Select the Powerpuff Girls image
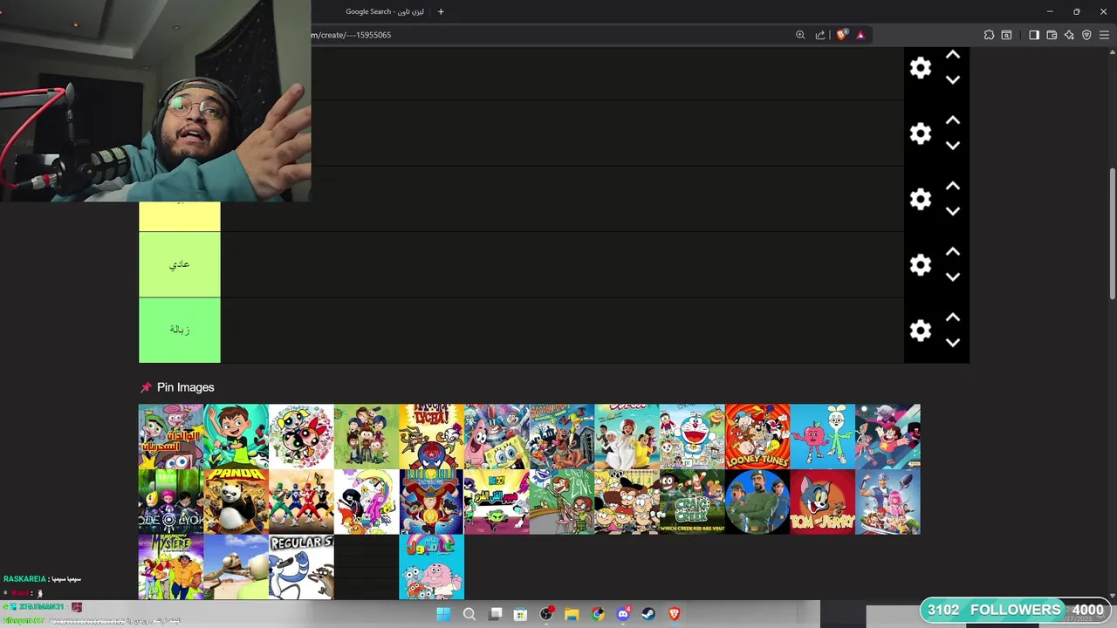Viewport: 1117px width, 628px height. (x=301, y=436)
